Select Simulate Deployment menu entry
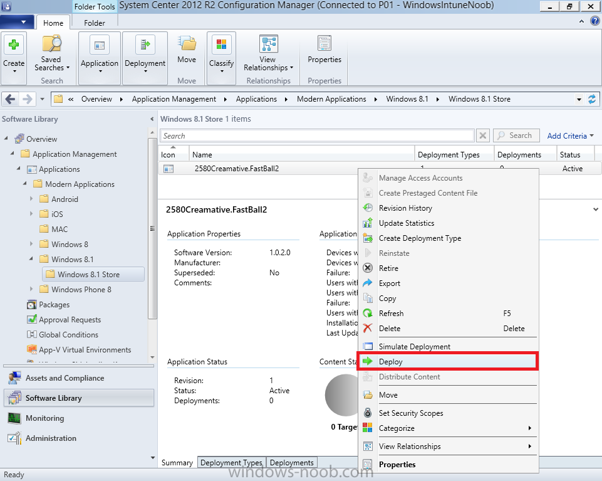Image resolution: width=602 pixels, height=481 pixels. point(448,346)
